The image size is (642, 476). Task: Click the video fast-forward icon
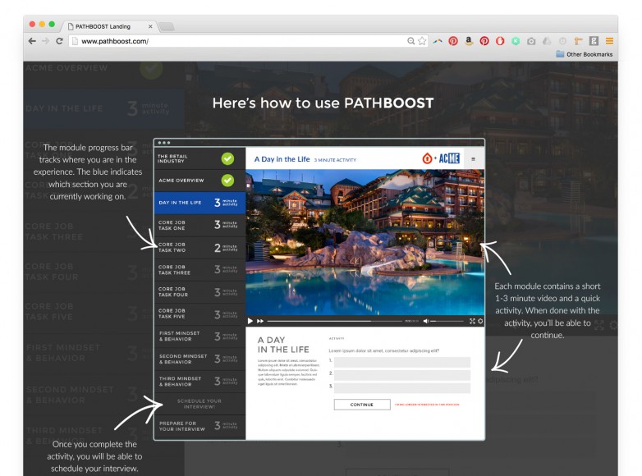(260, 321)
